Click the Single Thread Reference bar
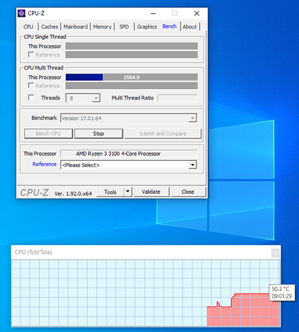 click(132, 54)
